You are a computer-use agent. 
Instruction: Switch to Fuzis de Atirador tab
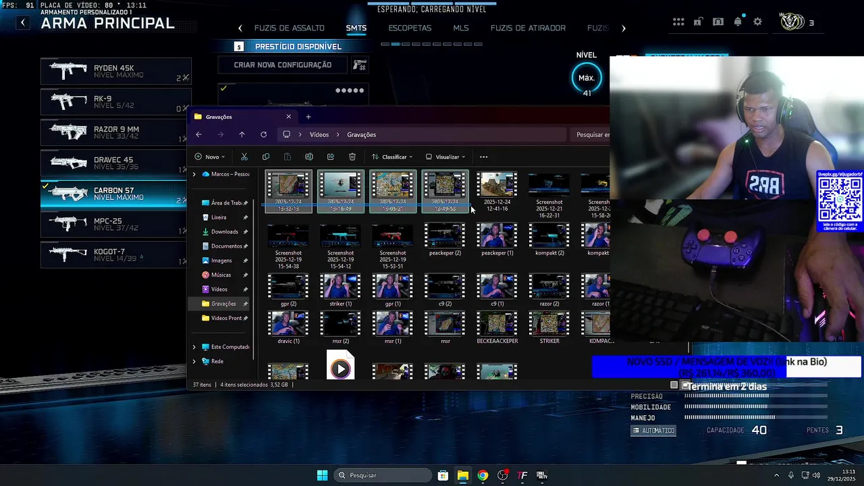point(528,28)
